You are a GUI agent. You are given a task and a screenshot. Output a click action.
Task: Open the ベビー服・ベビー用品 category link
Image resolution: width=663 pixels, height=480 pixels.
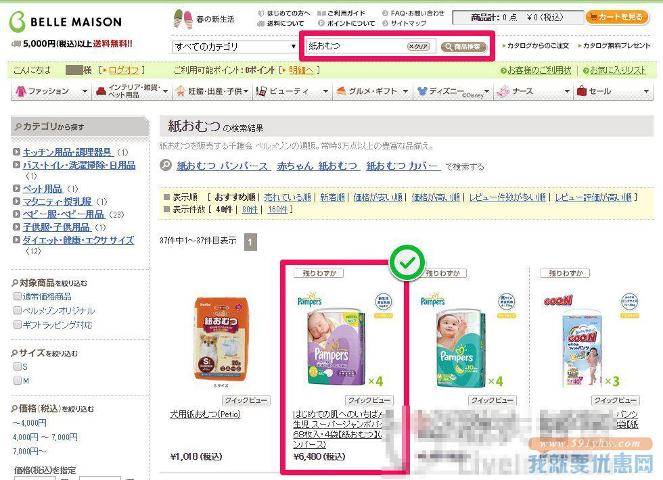pyautogui.click(x=64, y=214)
